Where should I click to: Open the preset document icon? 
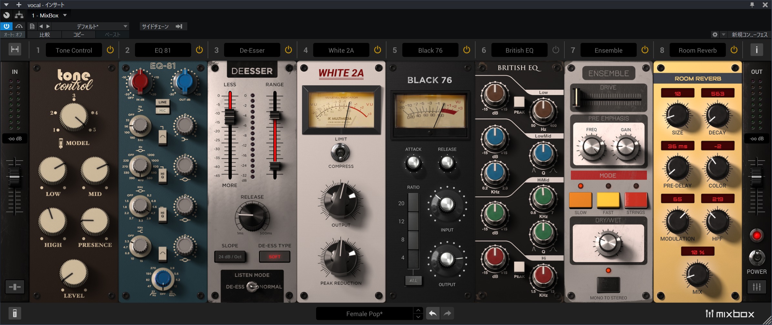[x=32, y=26]
